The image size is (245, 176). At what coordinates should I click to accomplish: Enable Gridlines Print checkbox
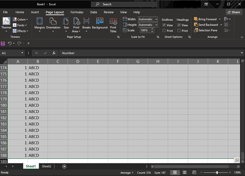[x=164, y=31]
